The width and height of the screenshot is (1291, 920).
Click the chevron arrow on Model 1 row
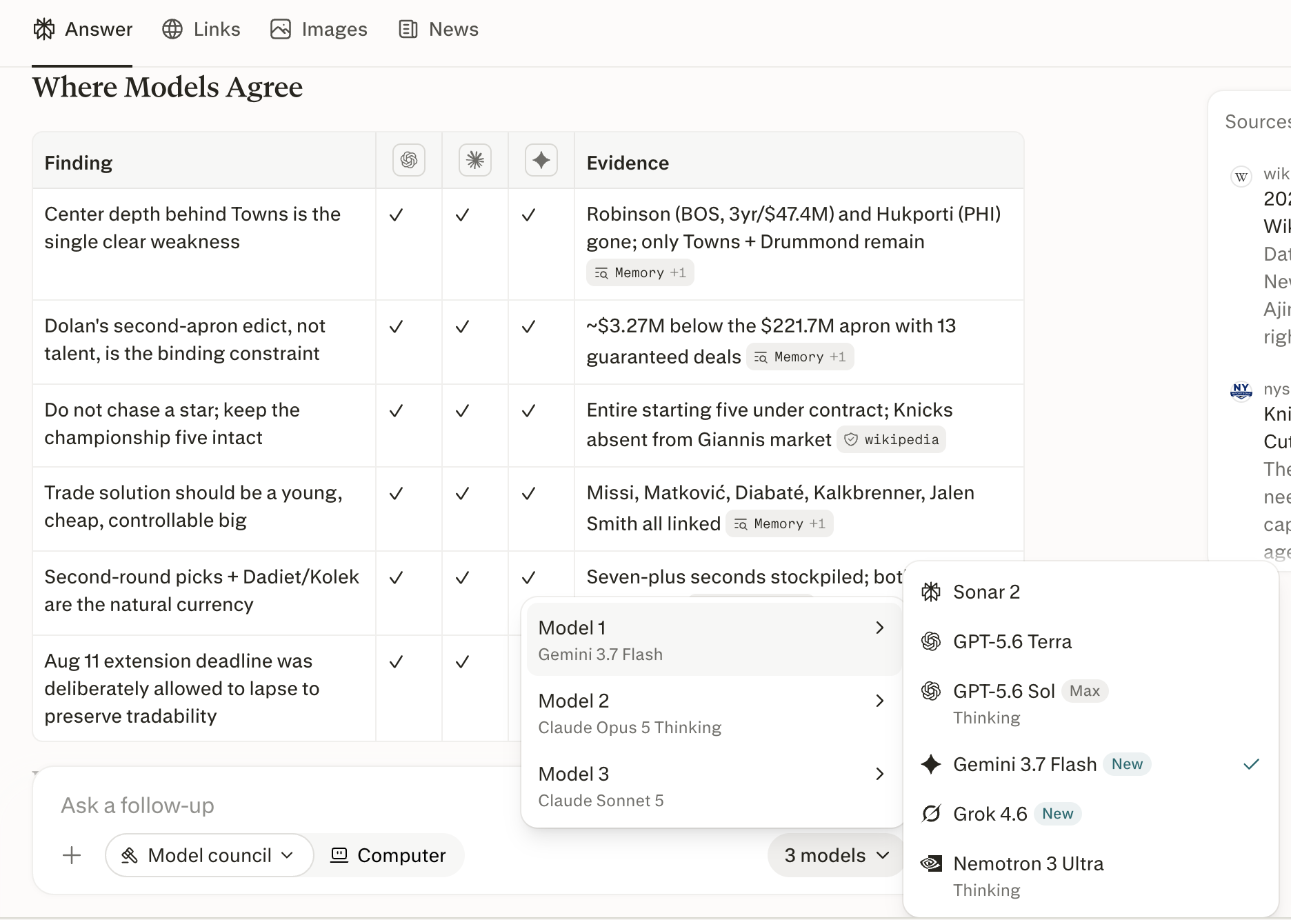coord(879,628)
